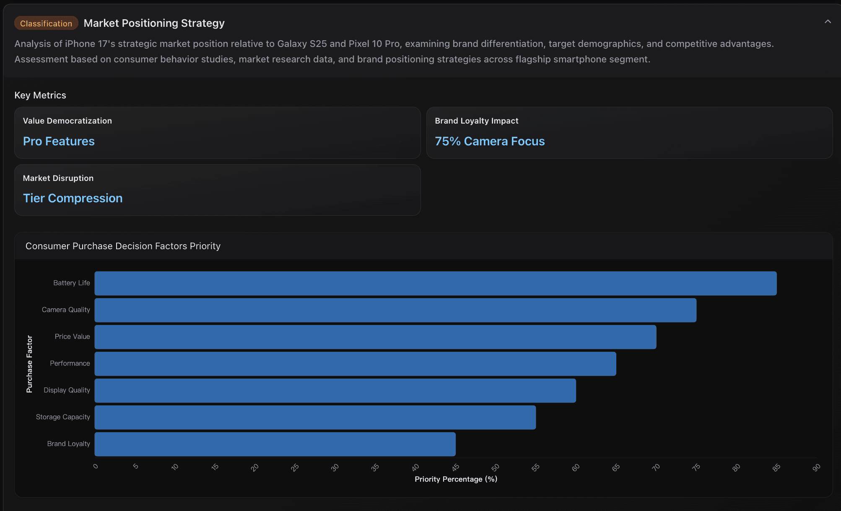Click the Price Value bar
The height and width of the screenshot is (511, 841).
point(375,337)
